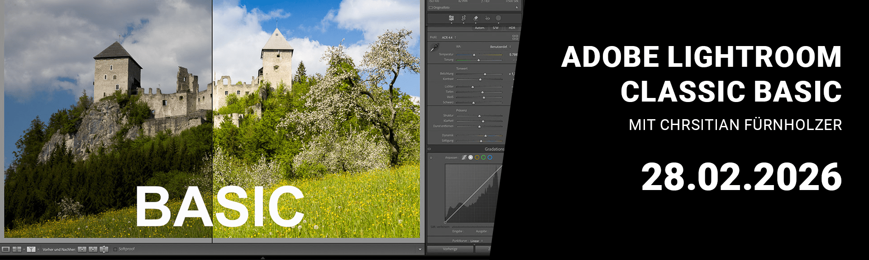Open the Benutzerdef. white balance dropdown
Image resolution: width=869 pixels, height=260 pixels.
coord(500,46)
